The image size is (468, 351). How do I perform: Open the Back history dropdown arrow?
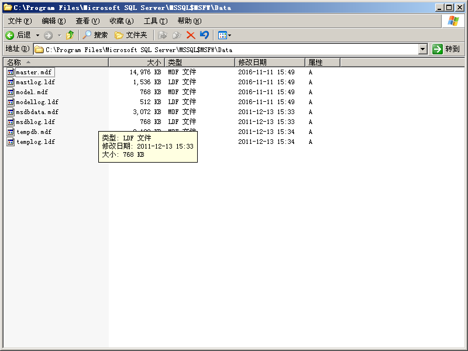pos(37,36)
